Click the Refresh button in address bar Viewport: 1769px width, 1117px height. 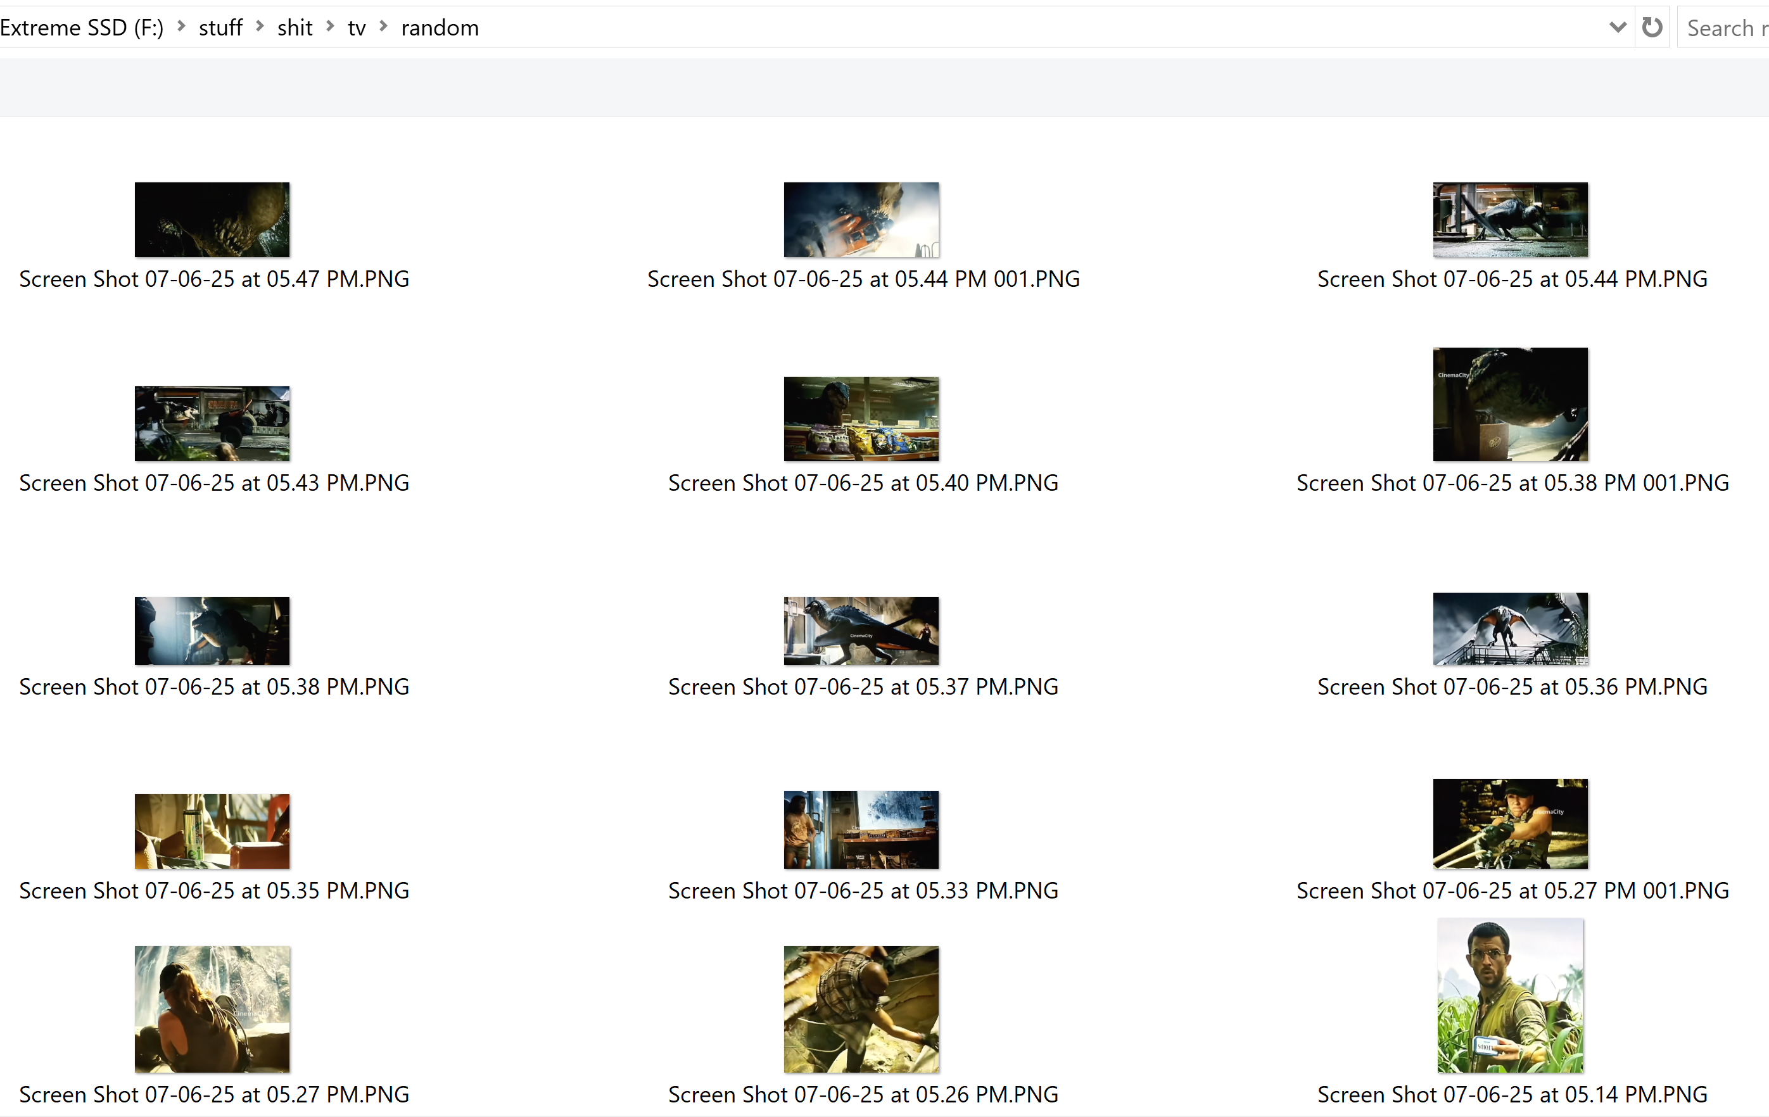point(1652,27)
